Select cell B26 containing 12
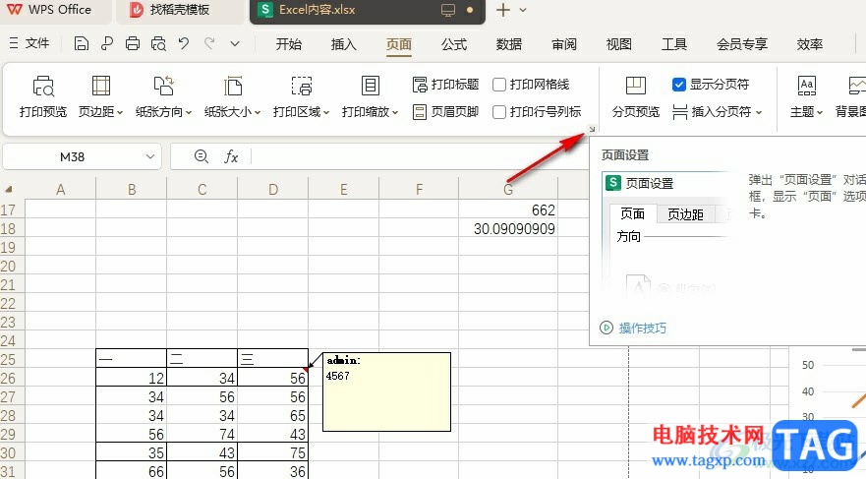 coord(132,378)
